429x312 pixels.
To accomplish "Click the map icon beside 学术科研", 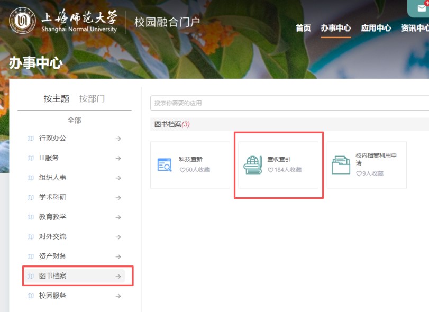I will [x=31, y=197].
